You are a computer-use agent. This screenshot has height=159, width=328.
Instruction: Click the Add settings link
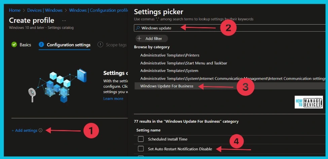click(25, 130)
